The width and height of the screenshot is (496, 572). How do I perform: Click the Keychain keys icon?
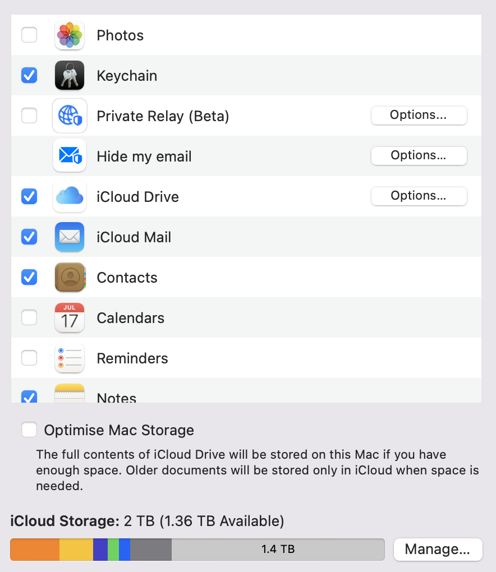pyautogui.click(x=70, y=76)
